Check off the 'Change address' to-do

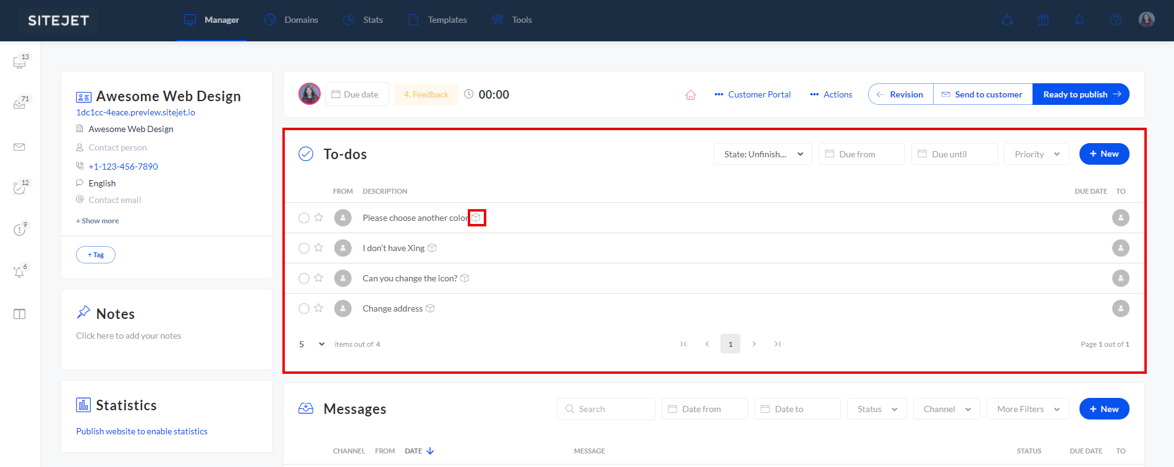(x=303, y=308)
